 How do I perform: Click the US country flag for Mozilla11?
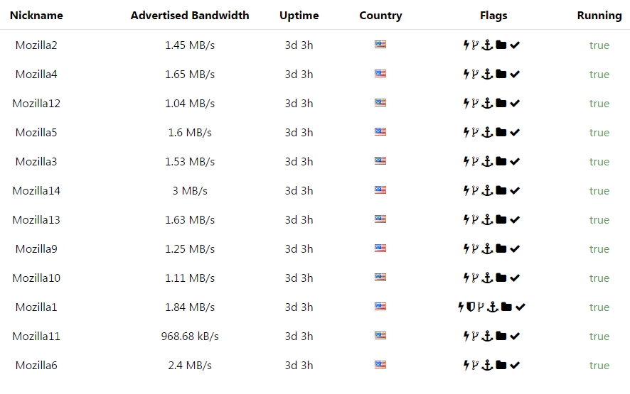click(380, 335)
